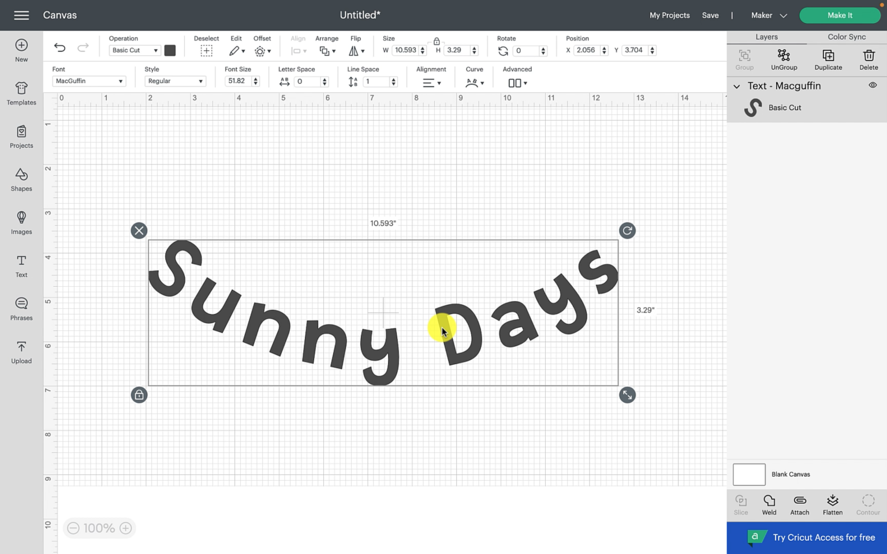Image resolution: width=887 pixels, height=554 pixels.
Task: Undo the last action
Action: pyautogui.click(x=59, y=47)
